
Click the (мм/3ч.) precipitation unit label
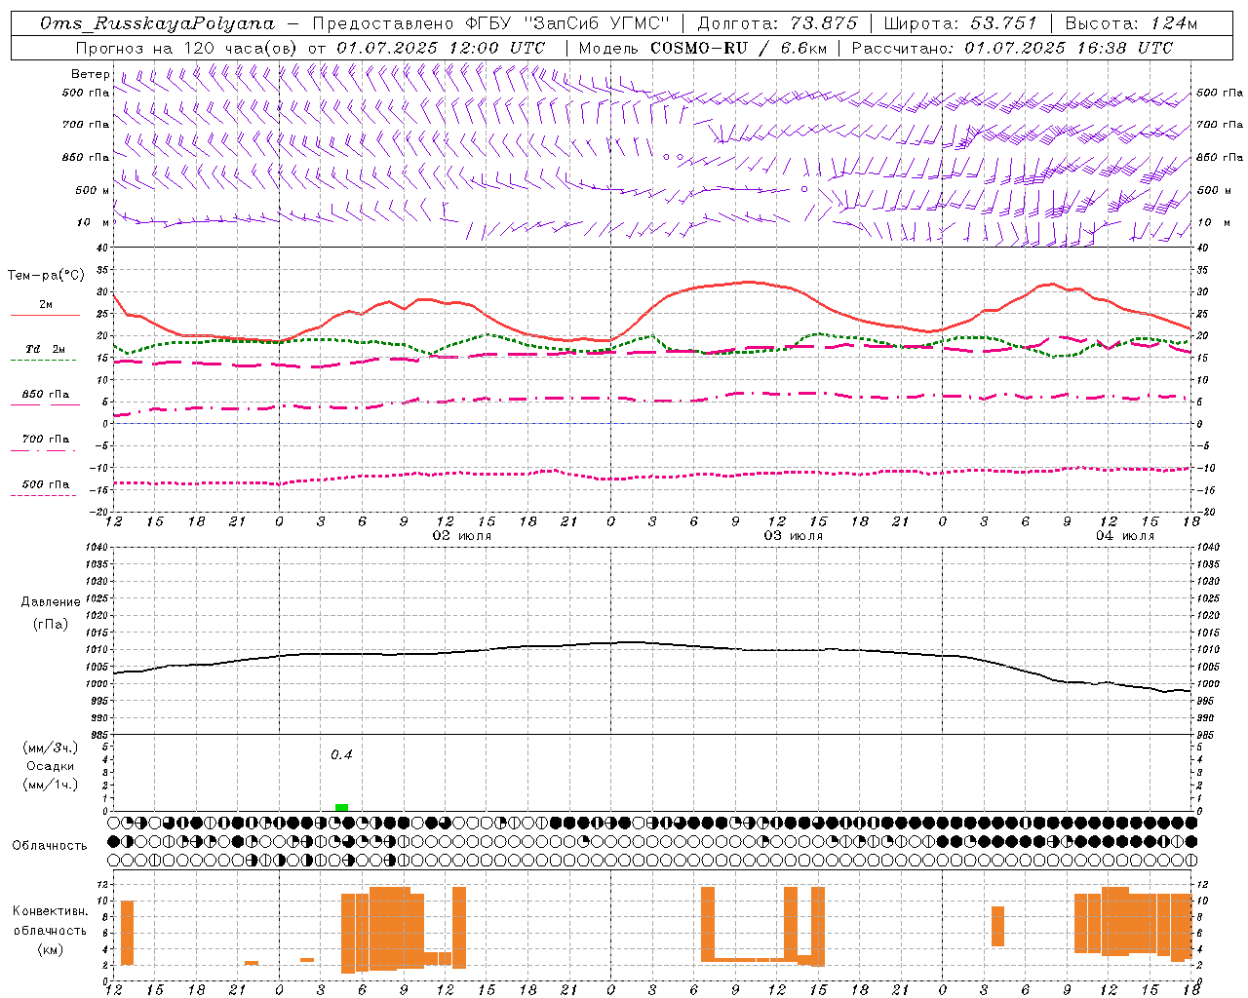(x=51, y=748)
